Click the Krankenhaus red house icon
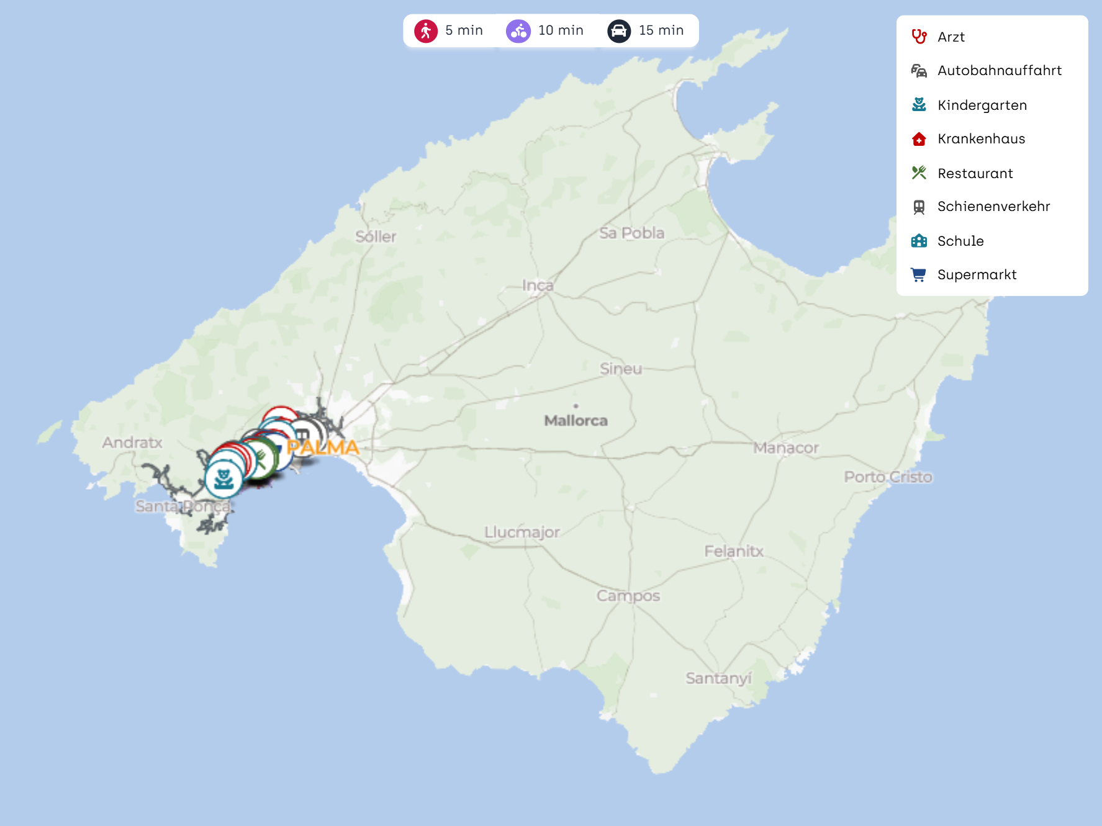 [x=919, y=139]
